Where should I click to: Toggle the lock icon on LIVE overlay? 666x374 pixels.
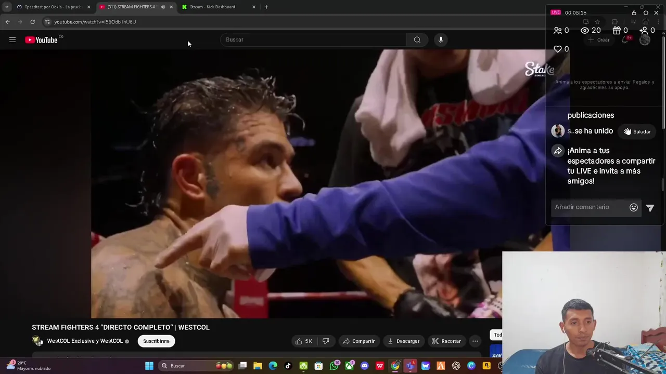pyautogui.click(x=634, y=13)
